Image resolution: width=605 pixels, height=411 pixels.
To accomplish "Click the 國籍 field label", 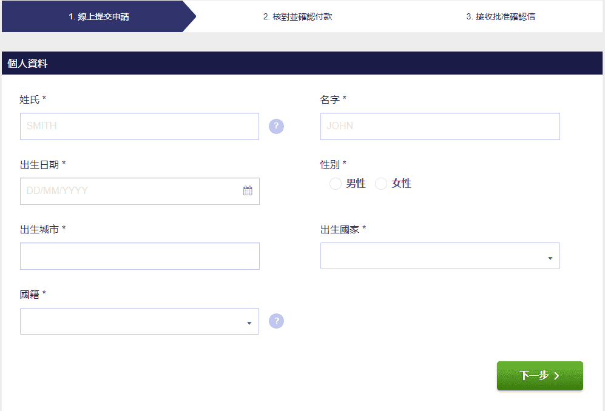I will pos(33,295).
